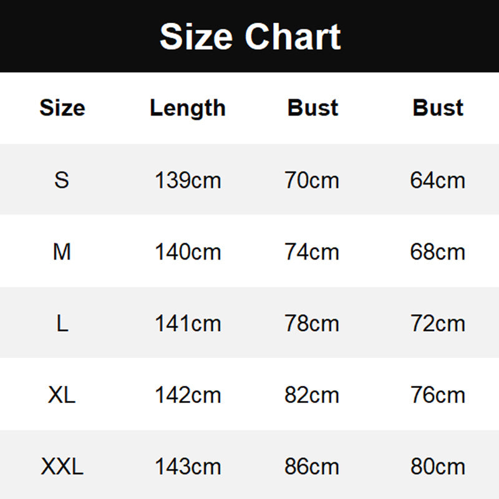This screenshot has width=499, height=499.
Task: Select the 68cm measurement value
Action: 437,252
